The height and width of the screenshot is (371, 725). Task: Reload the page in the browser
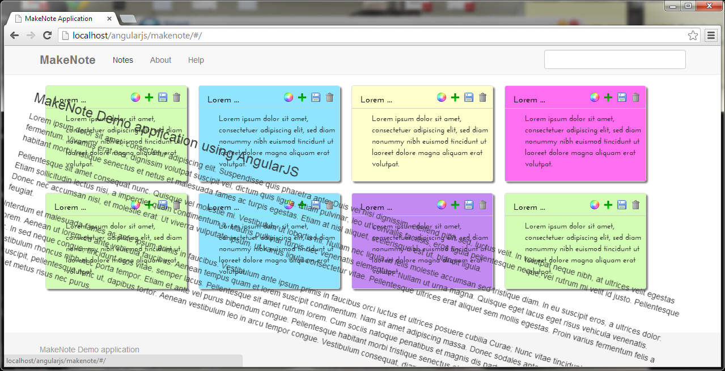48,36
